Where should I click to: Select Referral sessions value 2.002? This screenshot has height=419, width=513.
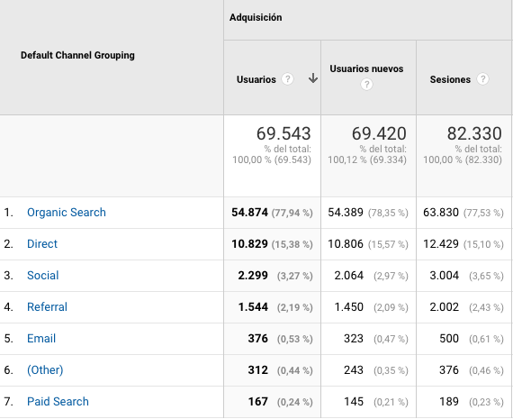[444, 306]
